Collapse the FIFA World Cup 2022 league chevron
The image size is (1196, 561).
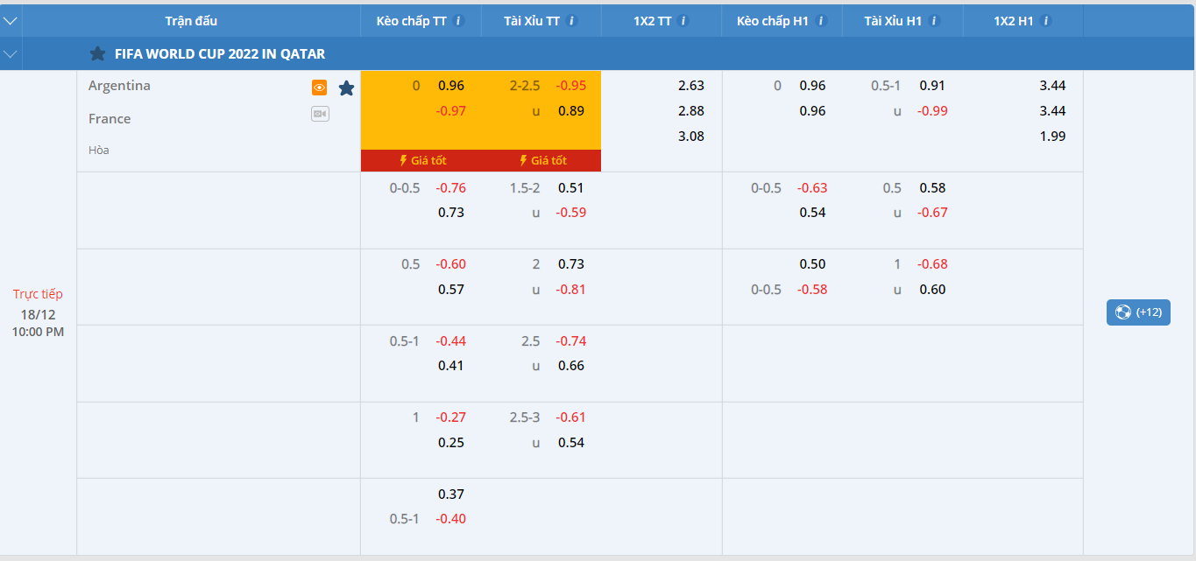[x=11, y=54]
